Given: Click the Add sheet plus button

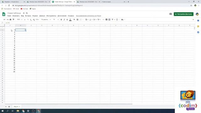Looking at the screenshot, I should click(x=6, y=107).
